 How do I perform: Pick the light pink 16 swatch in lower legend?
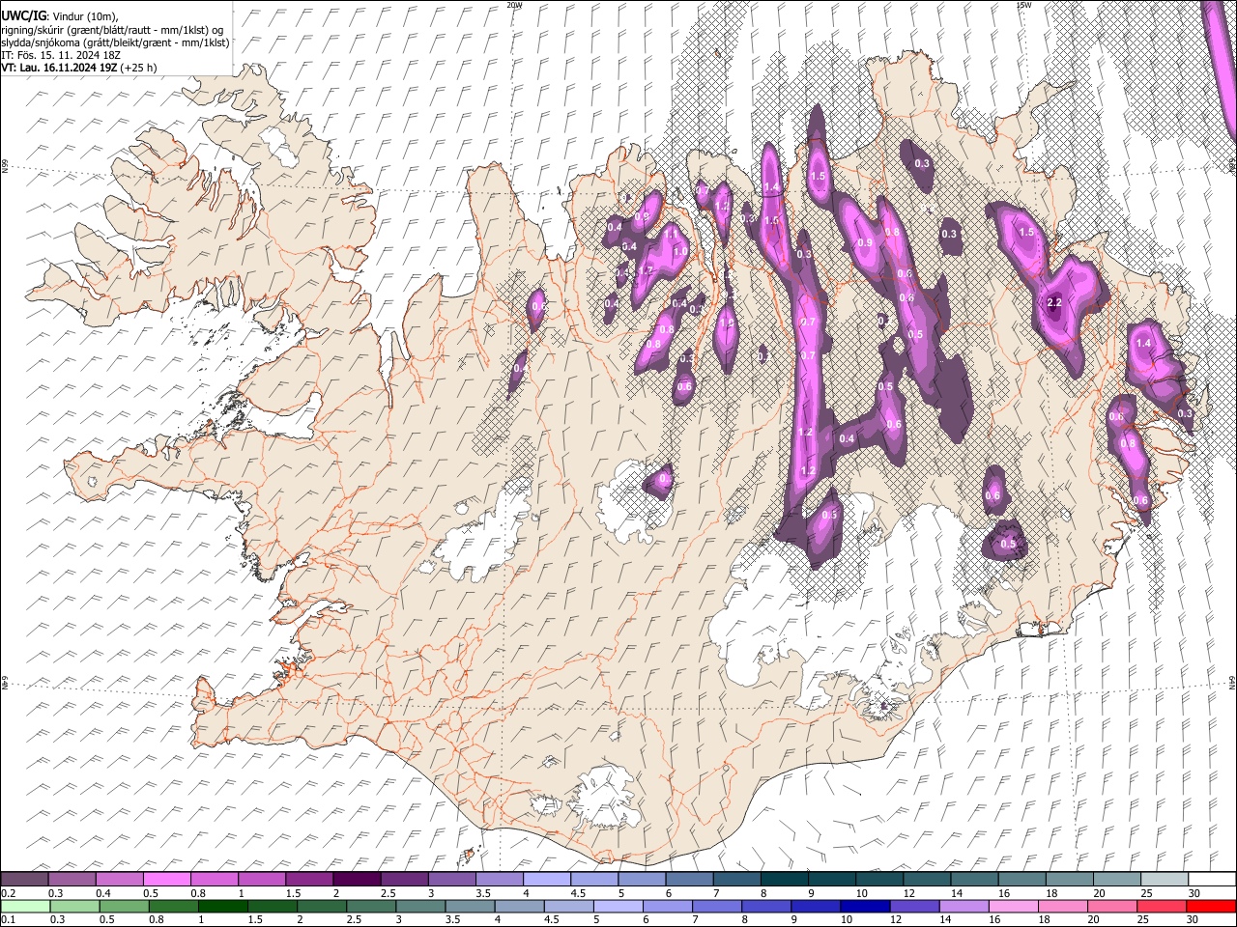click(1014, 906)
